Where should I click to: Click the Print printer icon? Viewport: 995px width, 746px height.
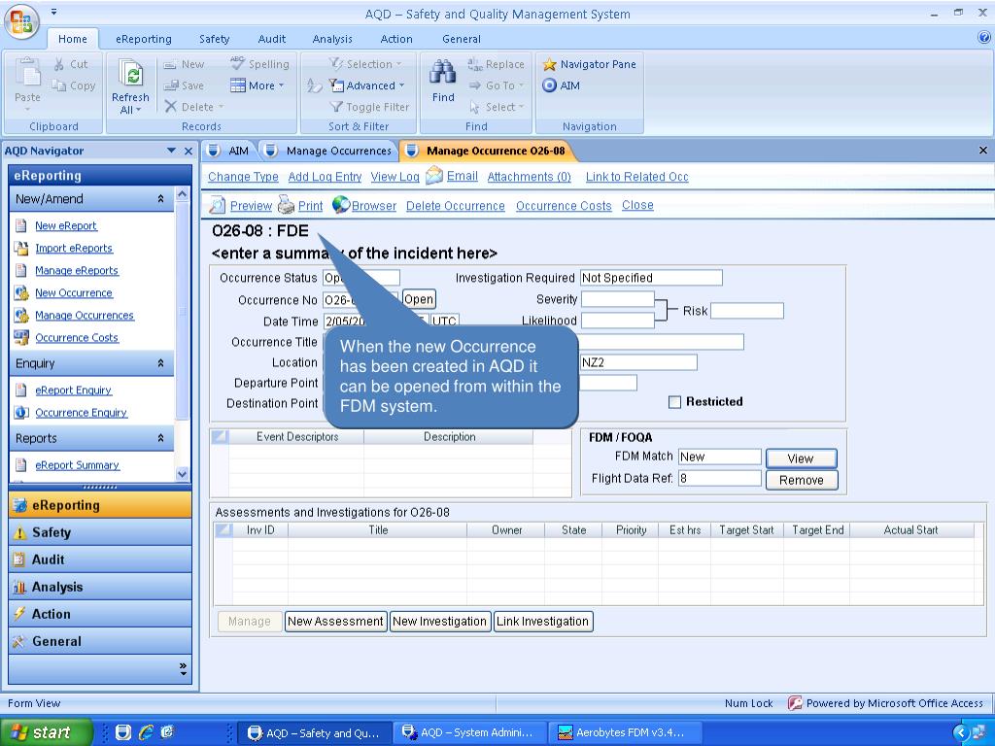(287, 205)
